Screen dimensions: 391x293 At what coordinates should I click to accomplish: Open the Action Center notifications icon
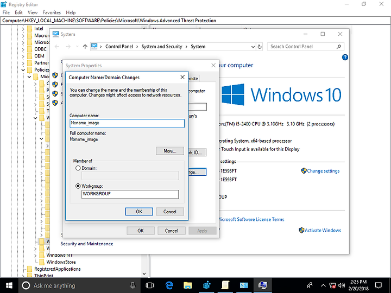[x=379, y=285]
